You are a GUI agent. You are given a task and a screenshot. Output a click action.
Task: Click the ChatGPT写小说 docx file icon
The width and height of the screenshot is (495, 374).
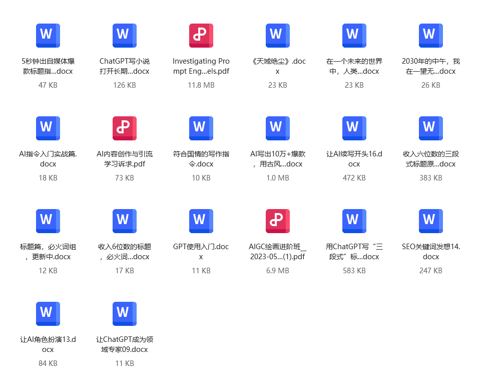tap(124, 36)
